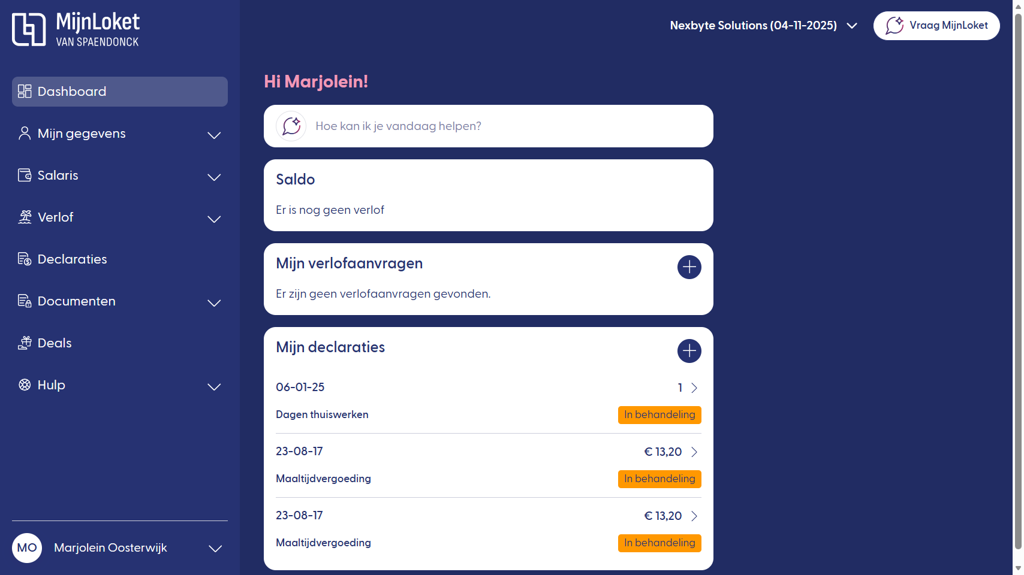Click the vertical page scrollbar

tap(1017, 282)
